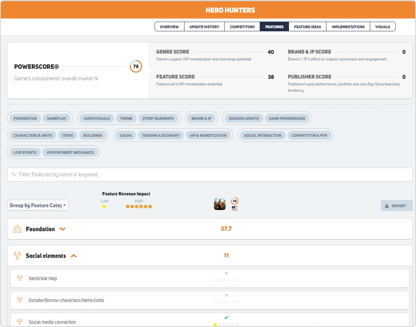Select the Live Events filter chip
The height and width of the screenshot is (327, 416).
click(x=25, y=152)
